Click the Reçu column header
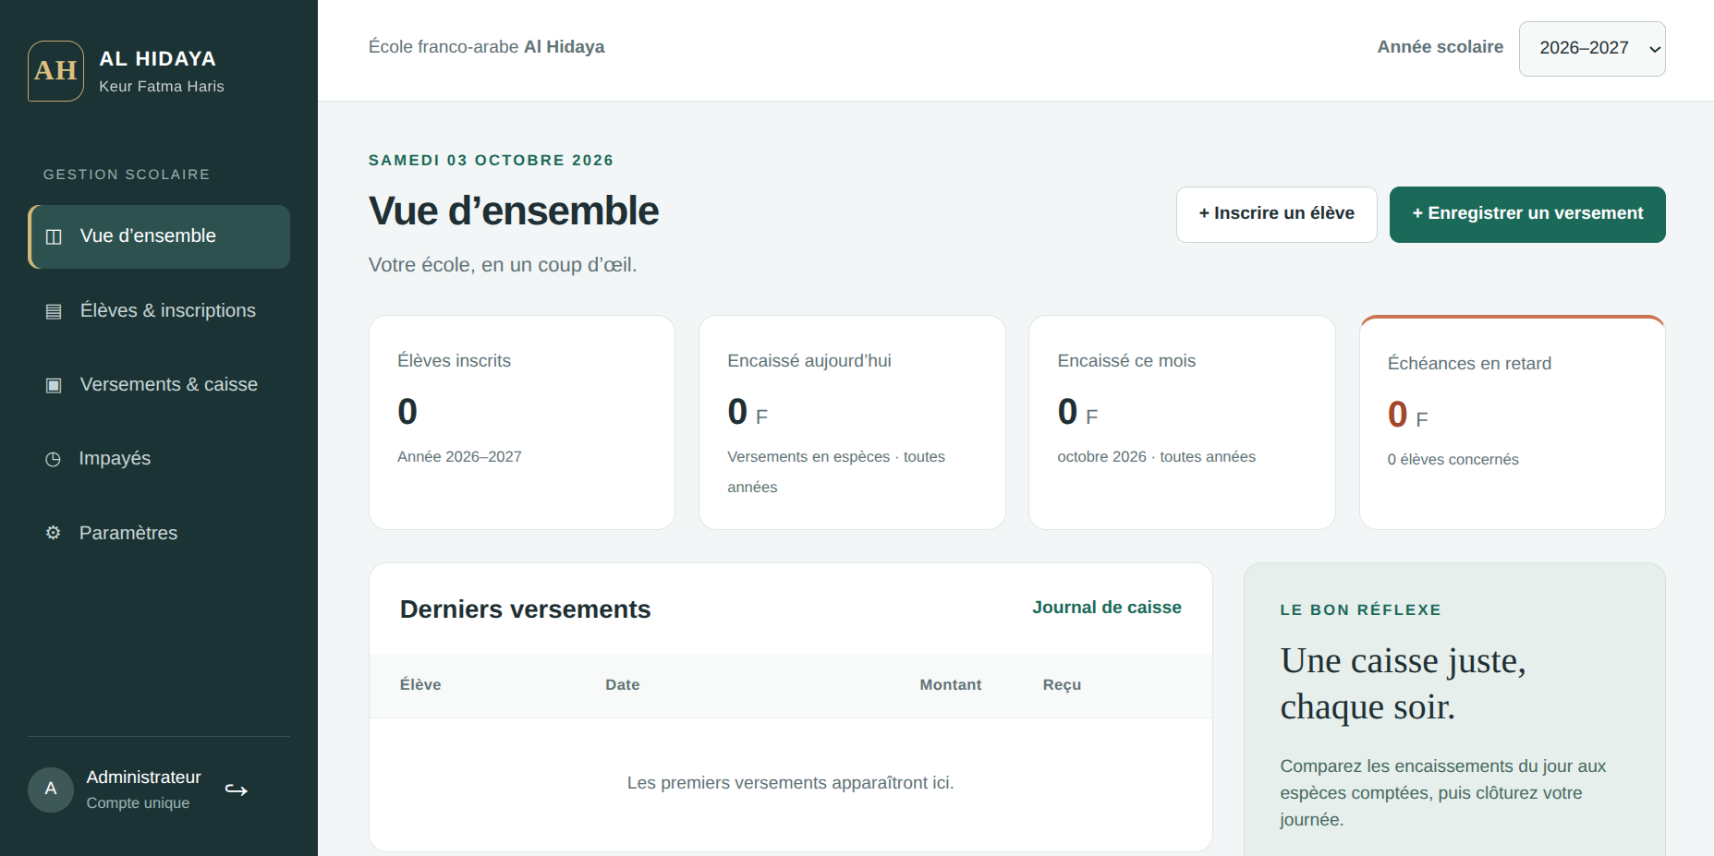Viewport: 1714px width, 856px height. click(x=1062, y=685)
